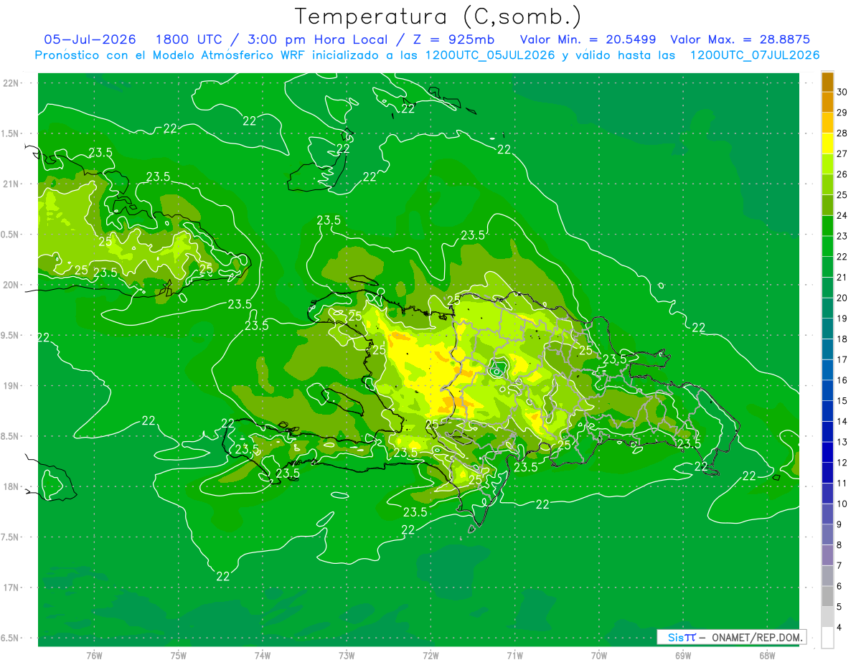This screenshot has width=861, height=665.
Task: Click the title 'Temperatura (C,somb.)'
Action: tap(438, 16)
